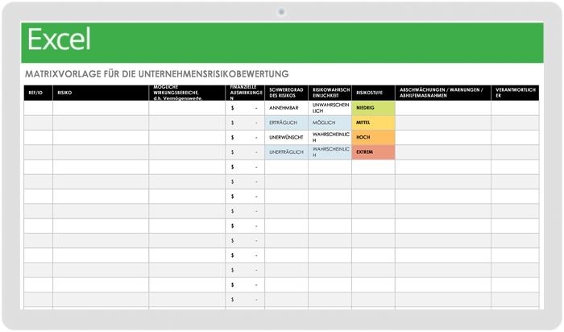Click the dollar cell in the ERTRÄGLICH row
This screenshot has width=564, height=332.
[x=245, y=122]
